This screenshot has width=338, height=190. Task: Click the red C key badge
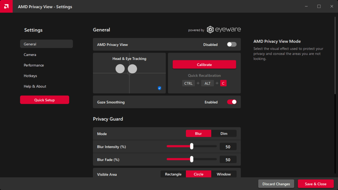pos(223,83)
